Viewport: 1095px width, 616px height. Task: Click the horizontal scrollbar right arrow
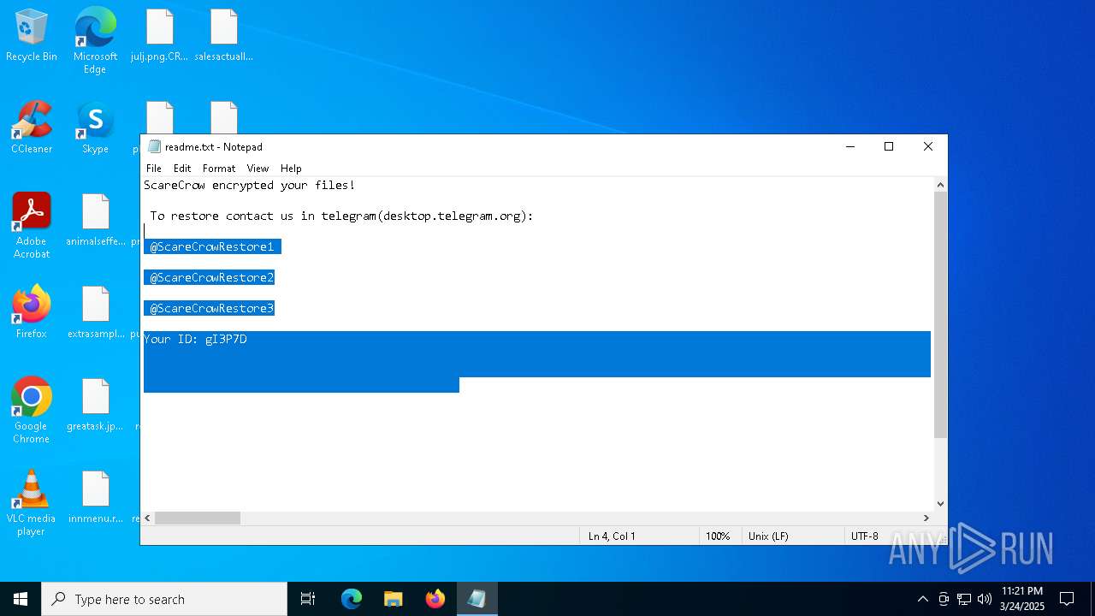point(926,518)
